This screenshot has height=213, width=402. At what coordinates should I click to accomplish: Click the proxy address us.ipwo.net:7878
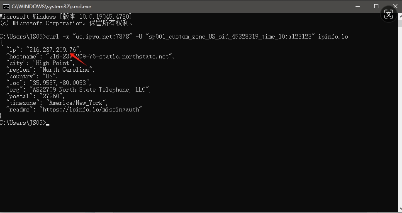pos(102,36)
